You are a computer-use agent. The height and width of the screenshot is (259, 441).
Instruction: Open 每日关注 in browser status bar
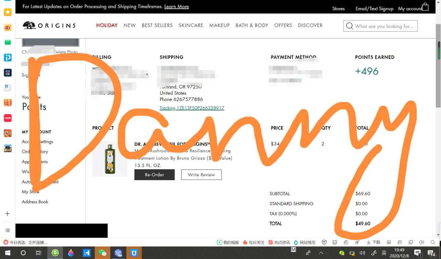click(x=254, y=242)
